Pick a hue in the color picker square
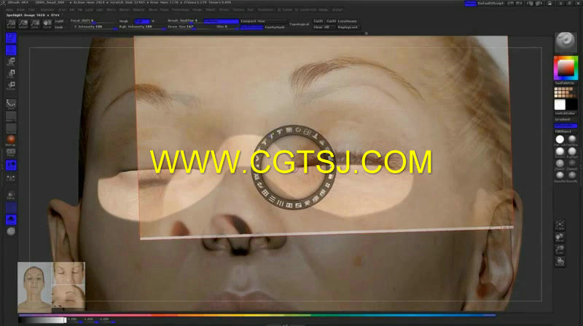This screenshot has width=583, height=326. [x=566, y=68]
